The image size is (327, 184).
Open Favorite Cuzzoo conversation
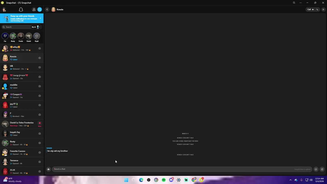pyautogui.click(x=22, y=152)
